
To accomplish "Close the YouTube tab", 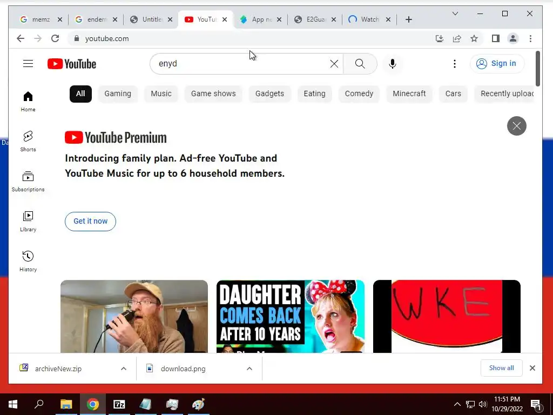I will pyautogui.click(x=225, y=19).
